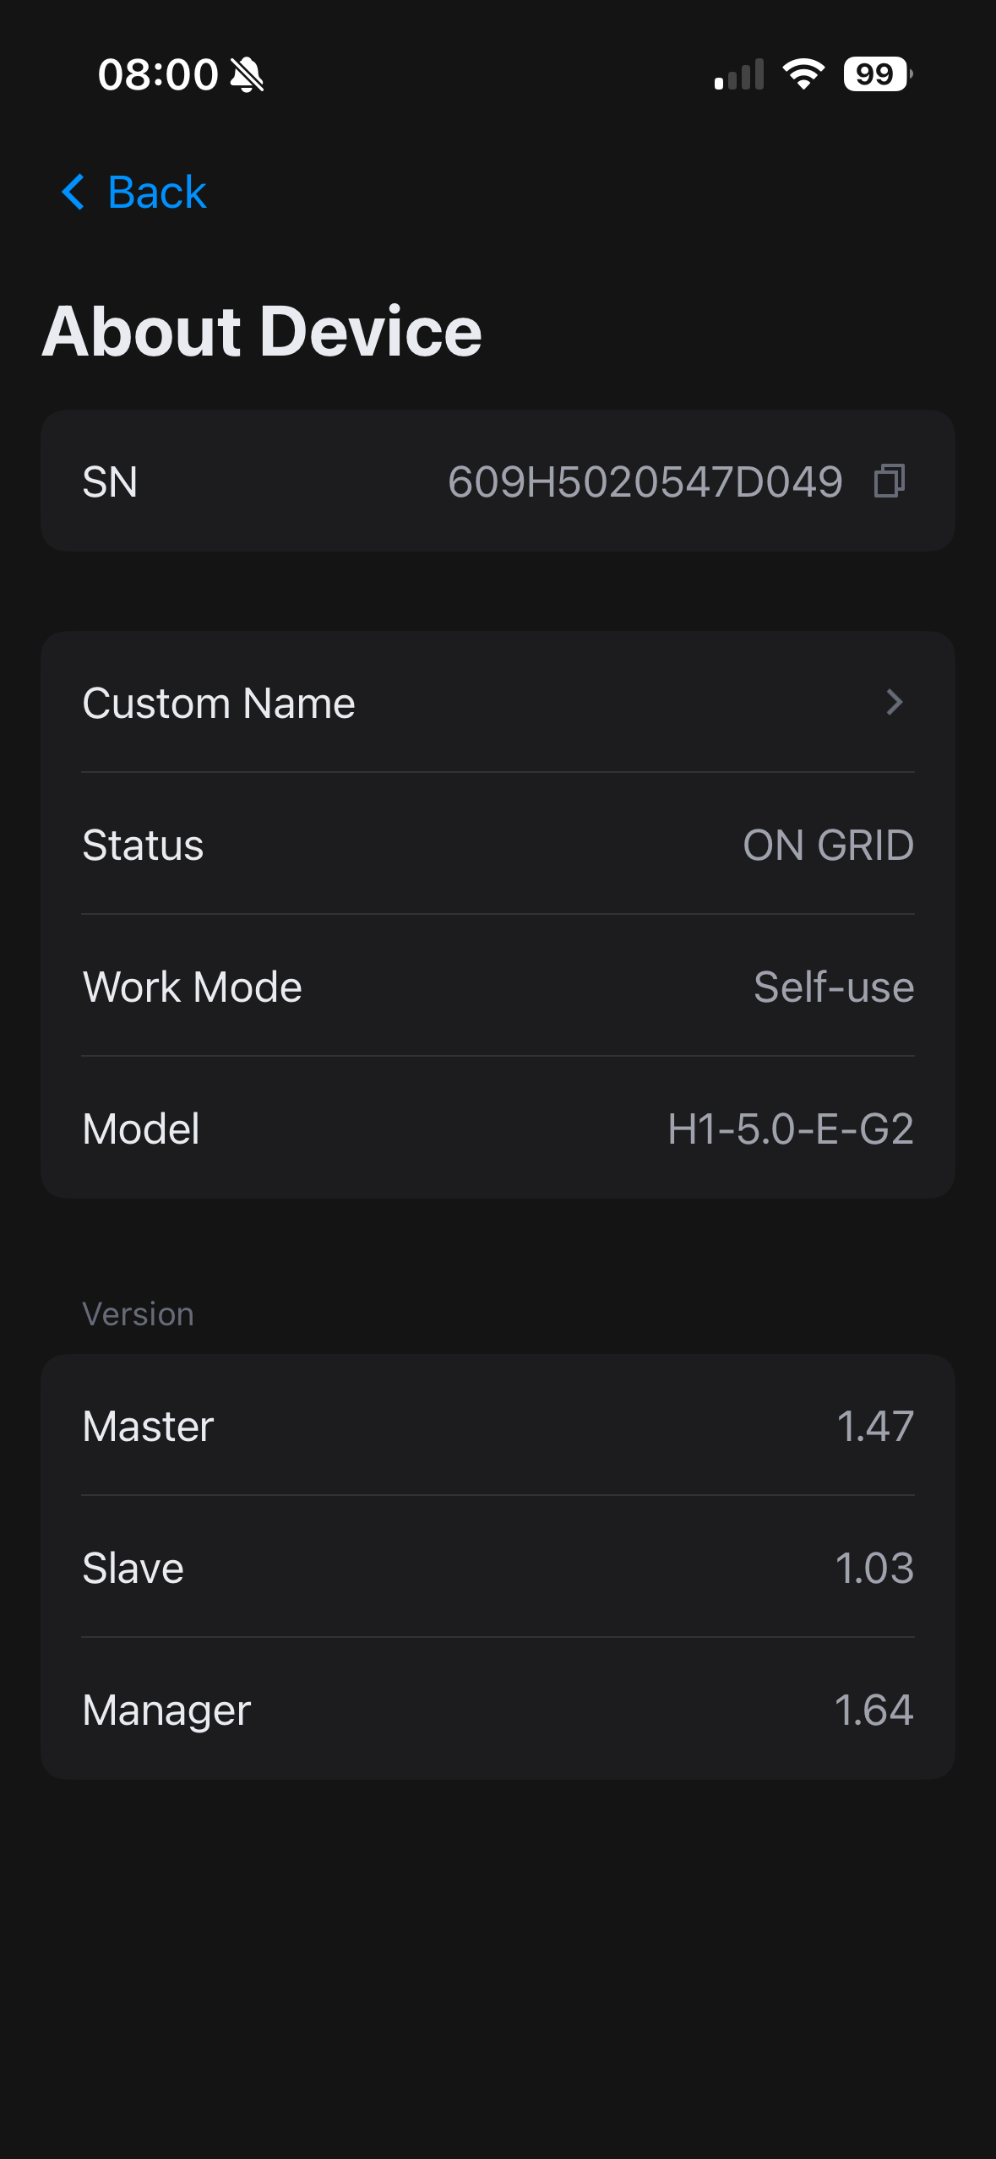Expand Custom Name using its chevron
Viewport: 996px width, 2159px height.
pyautogui.click(x=895, y=702)
